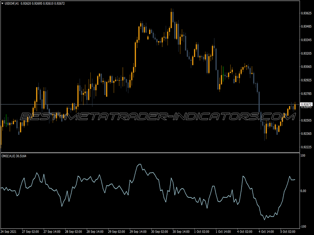
Task: Click price level 0.92925 on price axis
Action: point(306,80)
